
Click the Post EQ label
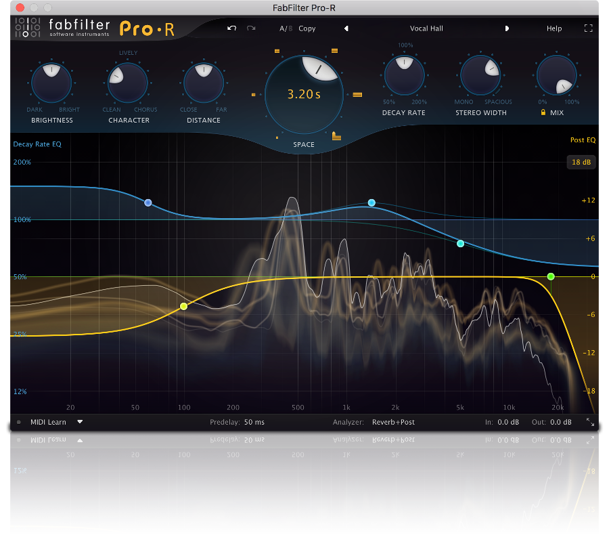(x=583, y=140)
